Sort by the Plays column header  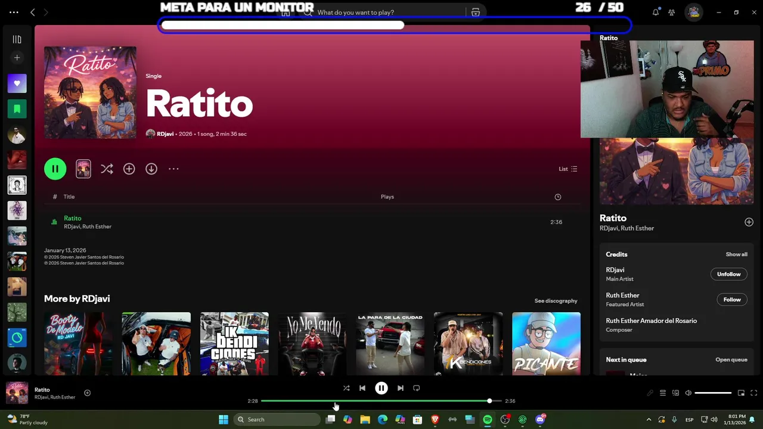point(387,197)
